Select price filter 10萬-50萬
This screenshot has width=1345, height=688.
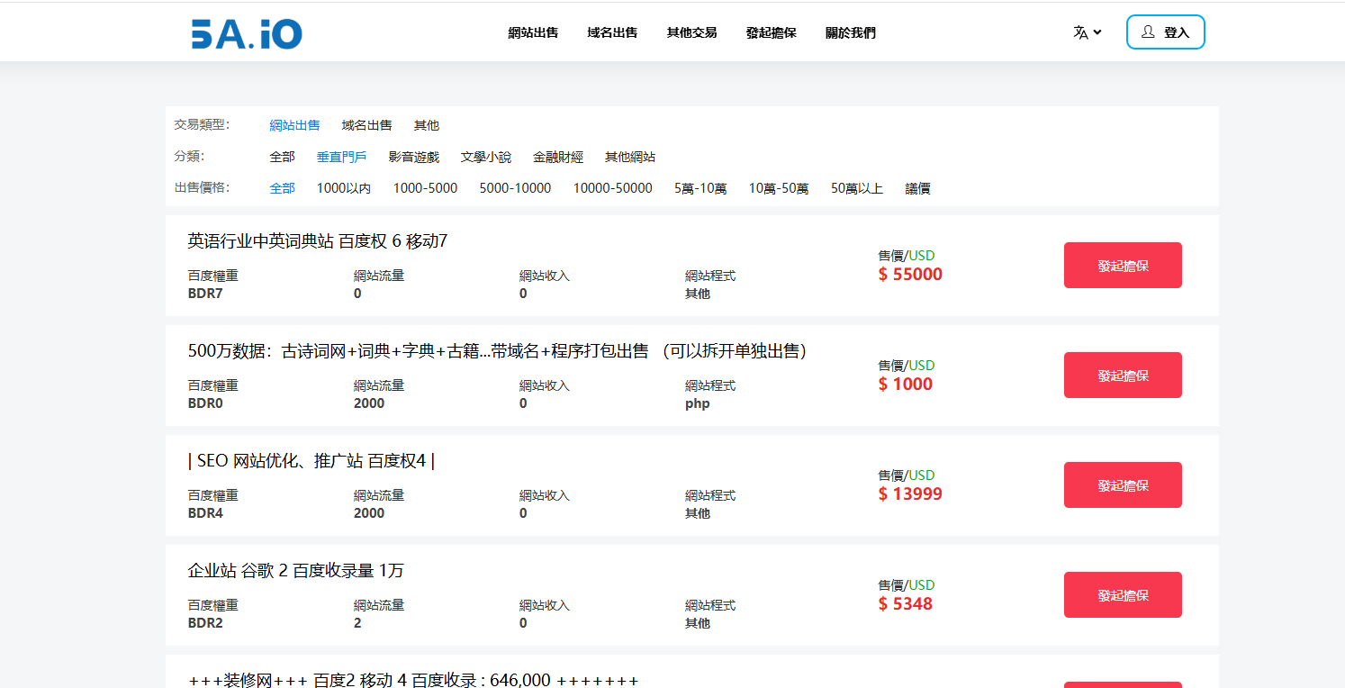coord(779,188)
